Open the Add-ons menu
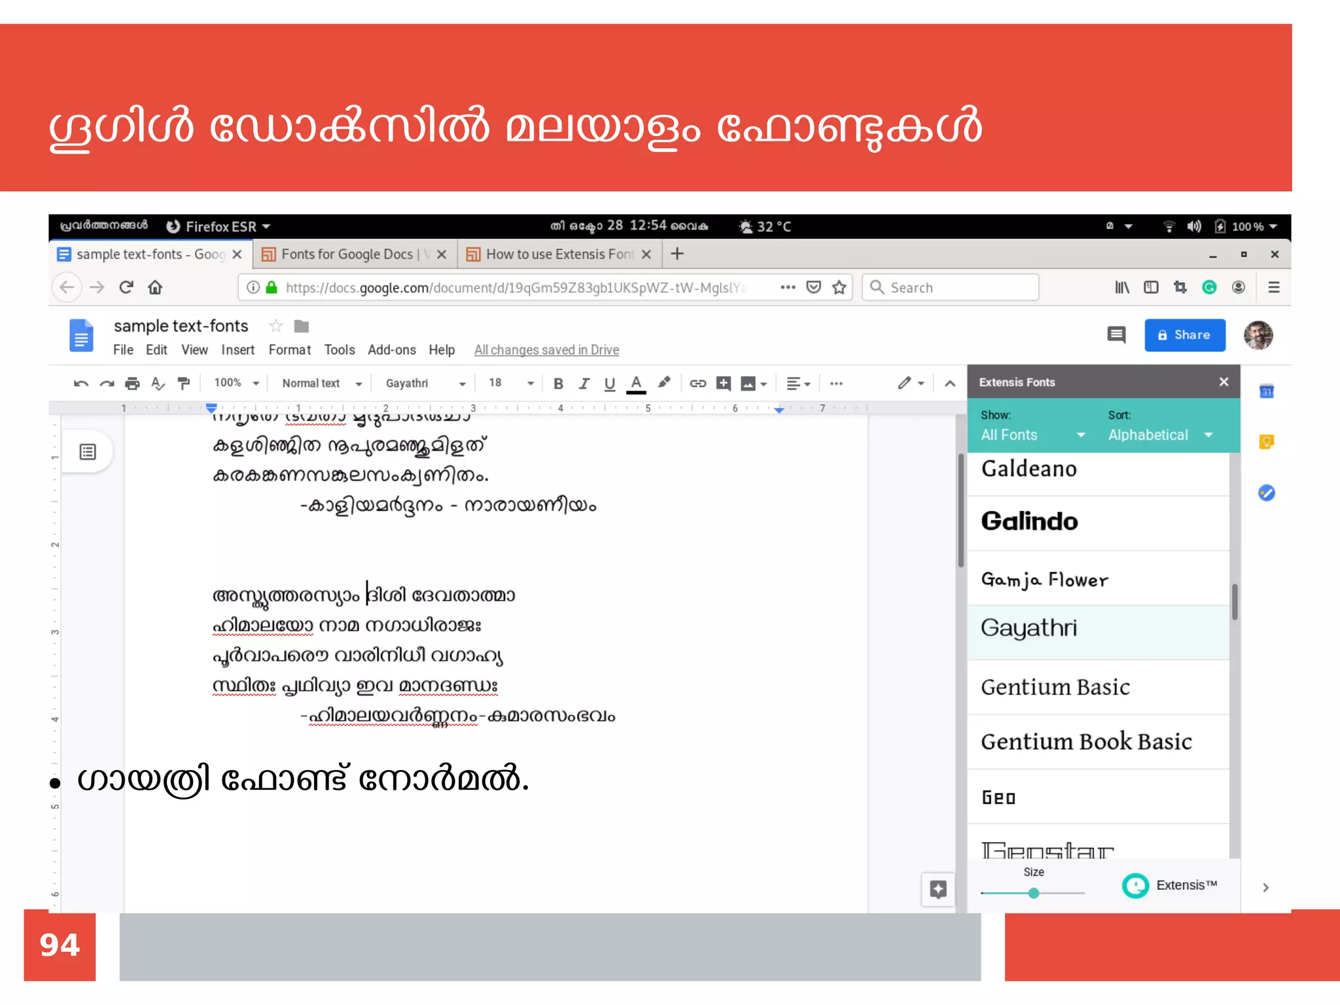 pos(391,350)
